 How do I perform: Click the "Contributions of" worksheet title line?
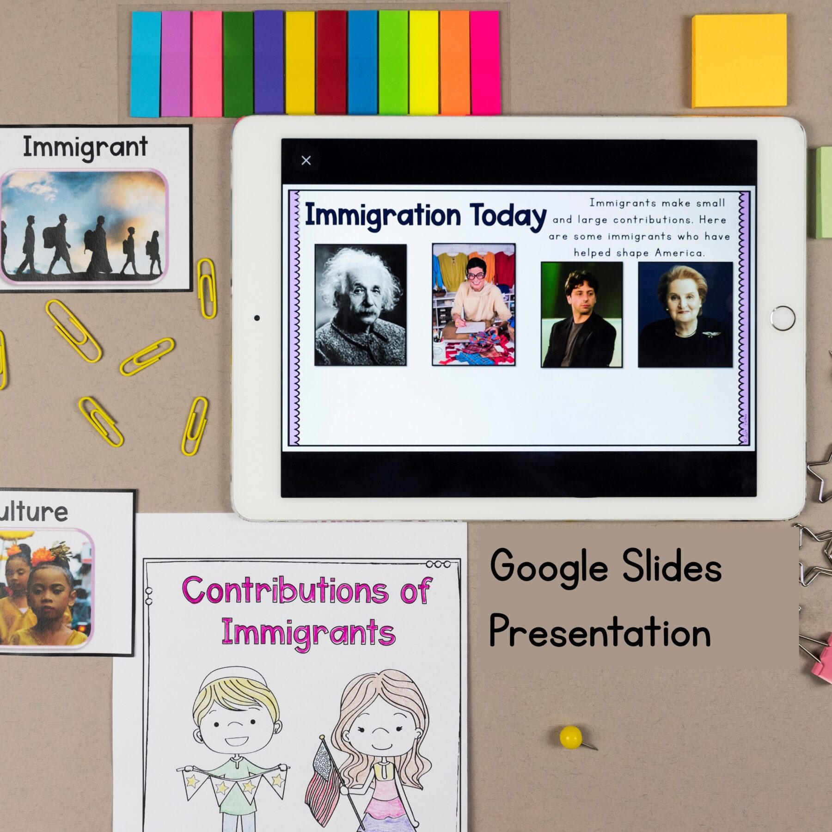(x=307, y=590)
